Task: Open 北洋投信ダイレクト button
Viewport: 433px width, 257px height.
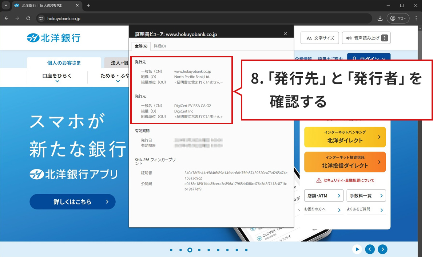Action: click(345, 162)
